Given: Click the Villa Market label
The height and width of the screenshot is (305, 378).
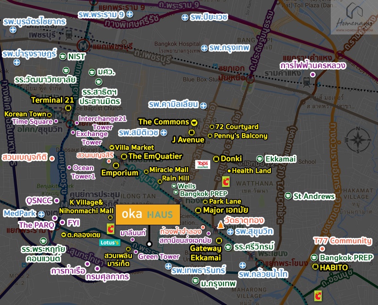Looking at the screenshot, I should (x=134, y=147).
